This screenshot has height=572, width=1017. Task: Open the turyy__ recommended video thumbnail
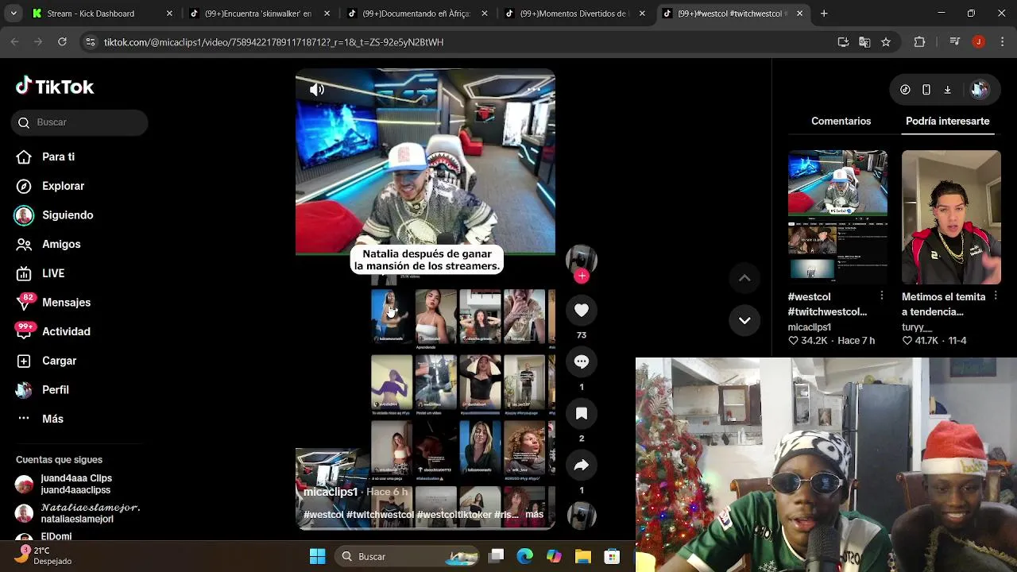[951, 216]
